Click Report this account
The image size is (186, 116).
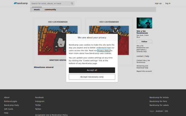144,71
